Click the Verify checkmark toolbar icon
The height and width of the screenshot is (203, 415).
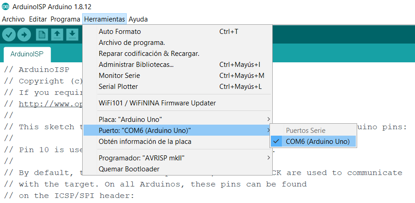tap(9, 34)
